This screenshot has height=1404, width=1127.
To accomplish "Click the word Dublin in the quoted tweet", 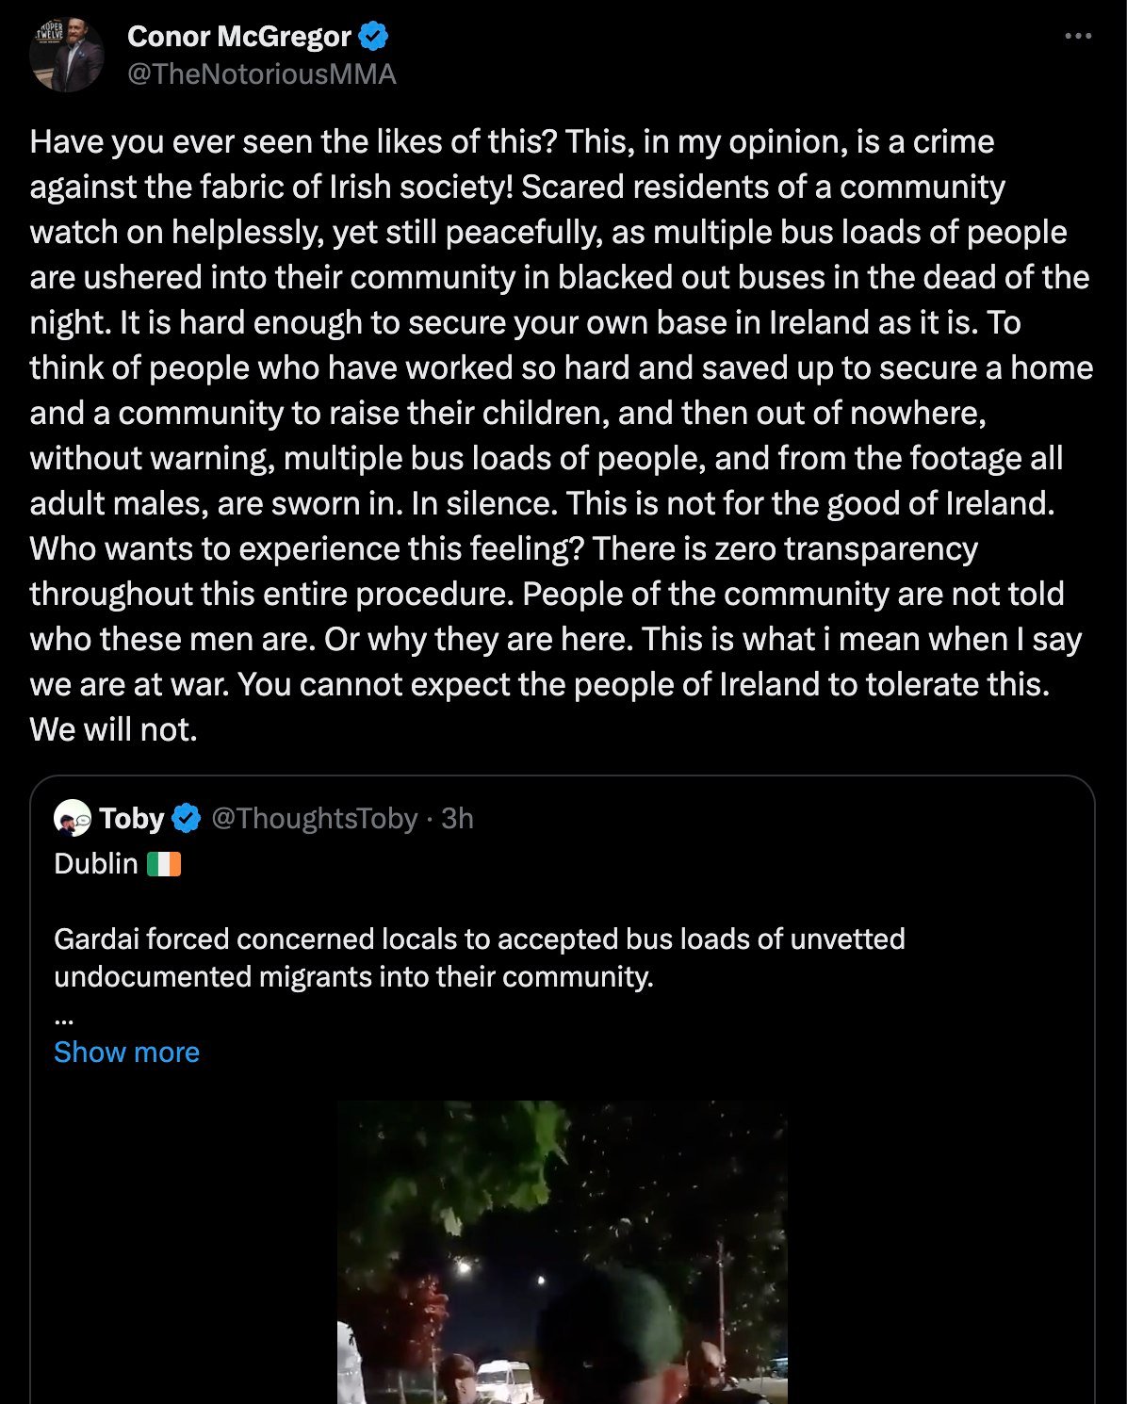I will (96, 864).
